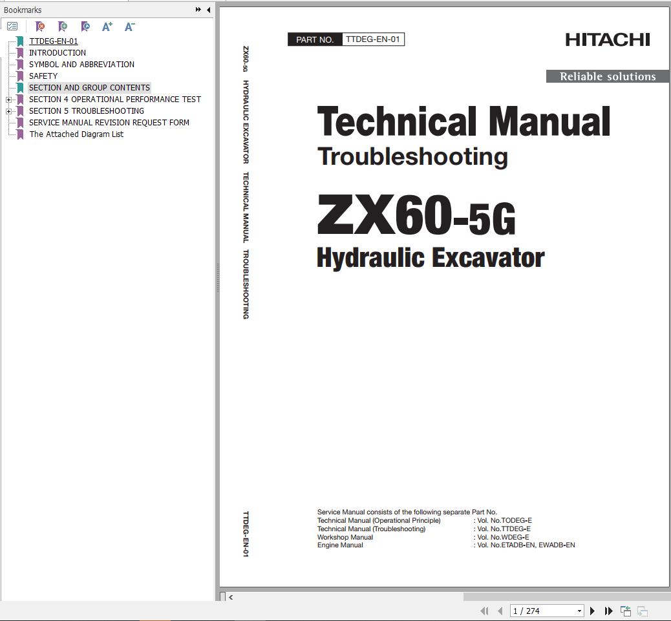Screen dimensions: 671x621
Task: Open the SAFETY bookmark
Action: pyautogui.click(x=43, y=76)
